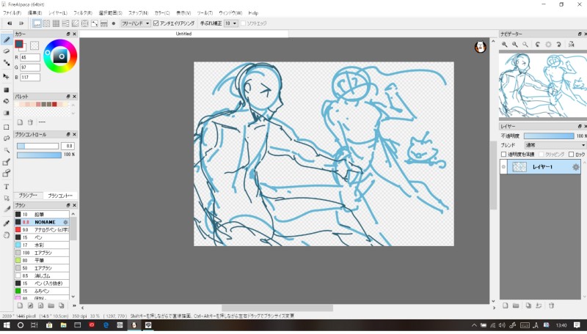Select the Brush tool in left toolbar
This screenshot has width=587, height=334.
point(7,40)
